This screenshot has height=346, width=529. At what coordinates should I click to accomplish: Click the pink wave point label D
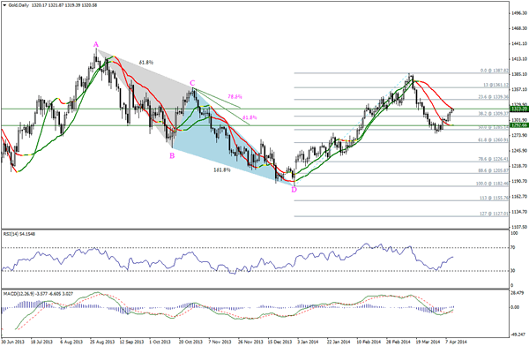click(x=294, y=190)
